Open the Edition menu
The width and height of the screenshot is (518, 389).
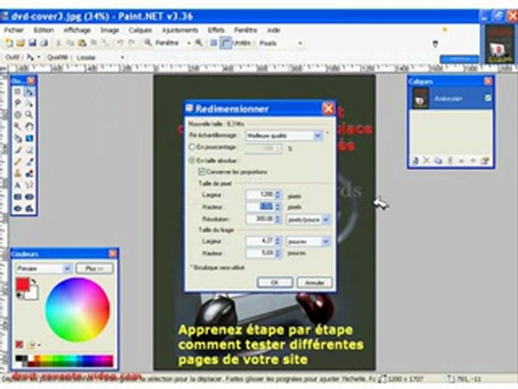tap(44, 30)
